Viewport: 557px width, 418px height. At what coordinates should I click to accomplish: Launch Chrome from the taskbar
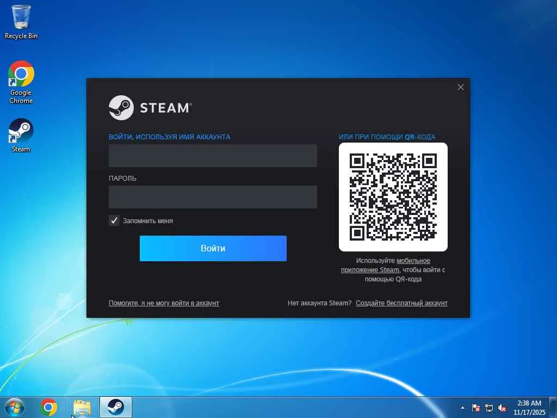48,407
